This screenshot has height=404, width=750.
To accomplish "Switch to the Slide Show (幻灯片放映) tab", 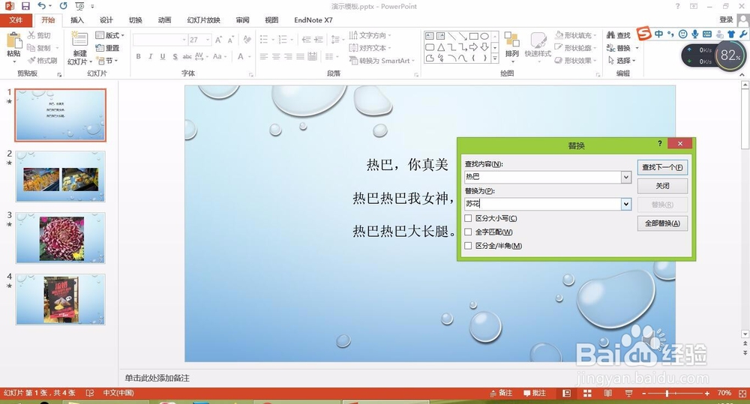I will coord(204,20).
